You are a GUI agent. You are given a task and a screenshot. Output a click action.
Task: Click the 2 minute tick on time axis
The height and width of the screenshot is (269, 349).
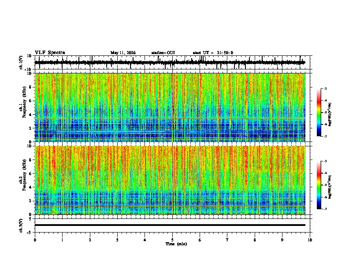(90, 240)
